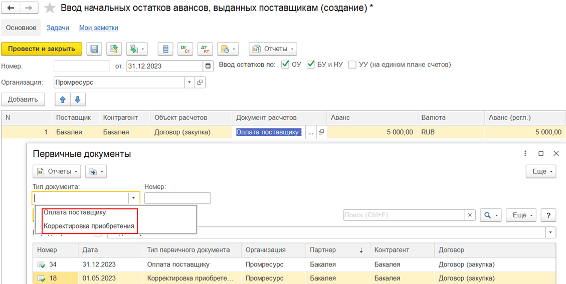Open the Отчеты dropdown in main toolbar
The height and width of the screenshot is (284, 566).
(273, 49)
